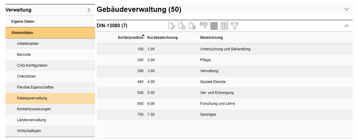Click the add new record icon
This screenshot has width=357, height=140.
click(x=182, y=26)
